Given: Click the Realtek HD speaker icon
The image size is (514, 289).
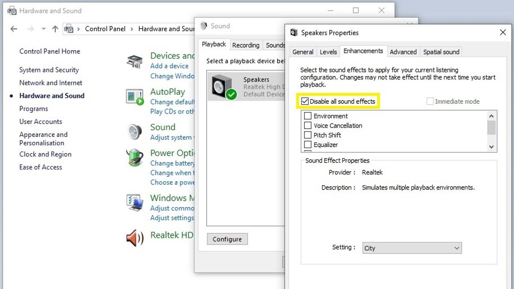Looking at the screenshot, I should 135,238.
